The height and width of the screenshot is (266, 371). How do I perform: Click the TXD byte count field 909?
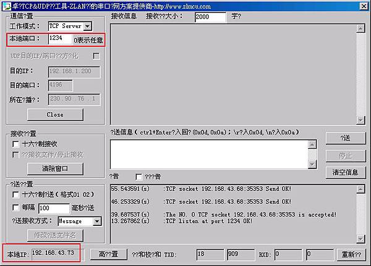(x=241, y=255)
